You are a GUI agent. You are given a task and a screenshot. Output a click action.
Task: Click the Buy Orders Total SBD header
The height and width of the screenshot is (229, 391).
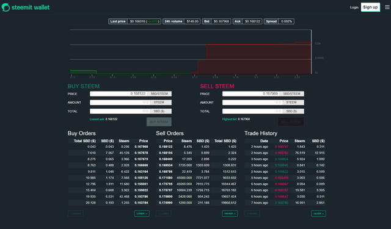(85, 141)
